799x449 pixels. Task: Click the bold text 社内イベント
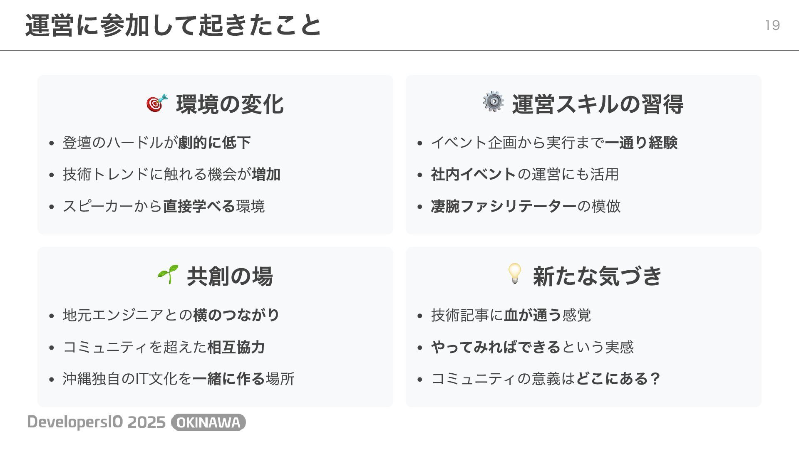[x=474, y=174]
